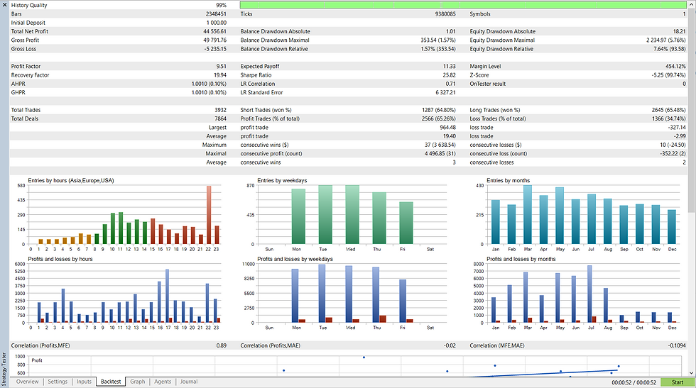The image size is (696, 388).
Task: Click the elapsed time 00:00:52 / 00:00:52
Action: [x=634, y=382]
